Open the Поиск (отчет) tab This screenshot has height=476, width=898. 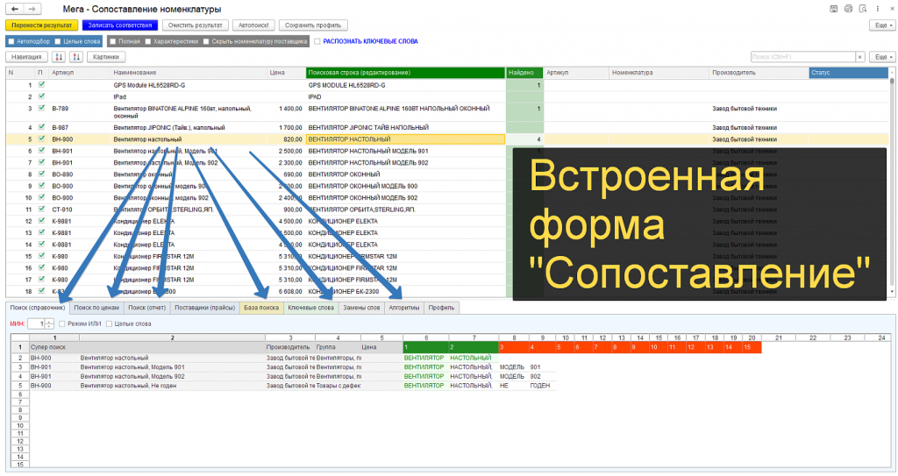(147, 308)
